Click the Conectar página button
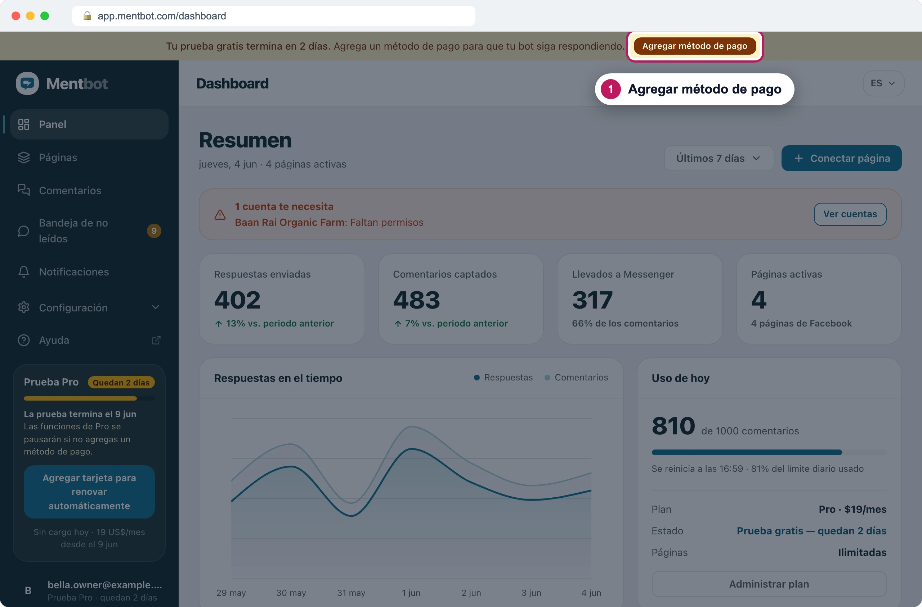Viewport: 922px width, 607px height. 841,158
